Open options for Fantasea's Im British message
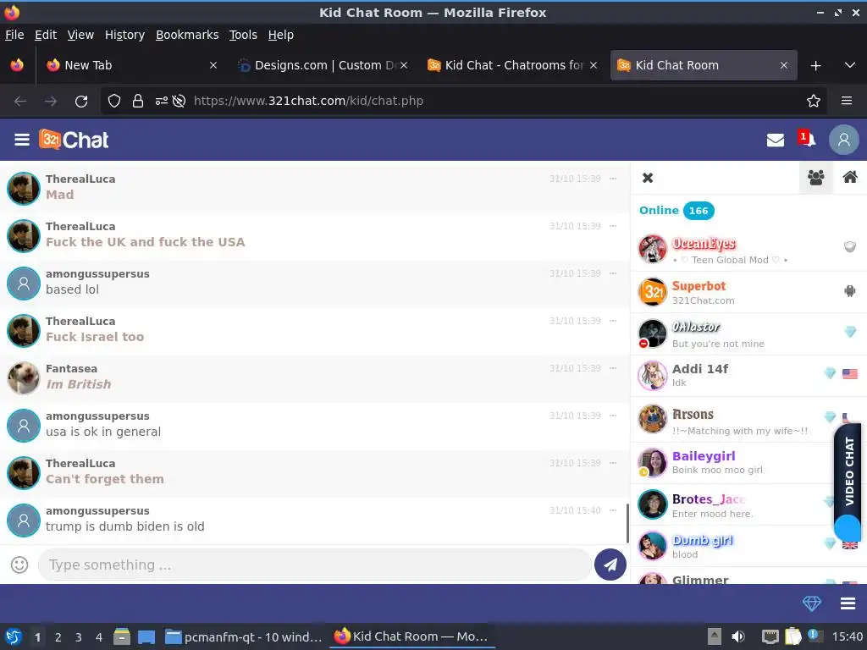 pyautogui.click(x=613, y=368)
